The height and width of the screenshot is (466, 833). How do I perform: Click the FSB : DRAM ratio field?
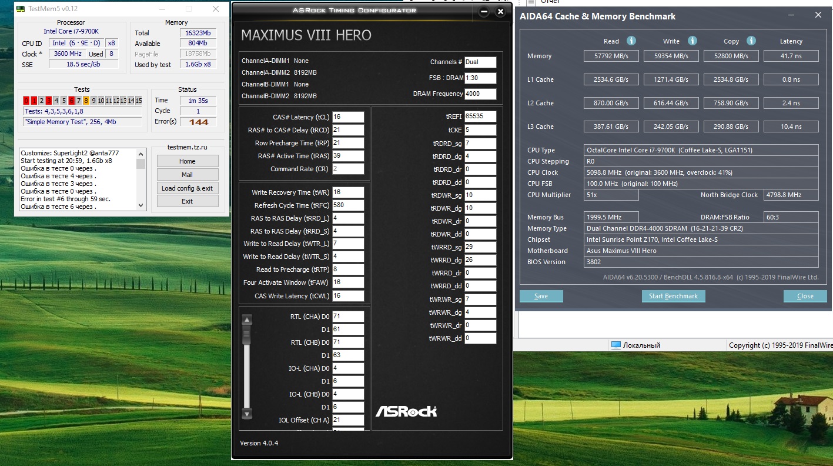click(480, 78)
